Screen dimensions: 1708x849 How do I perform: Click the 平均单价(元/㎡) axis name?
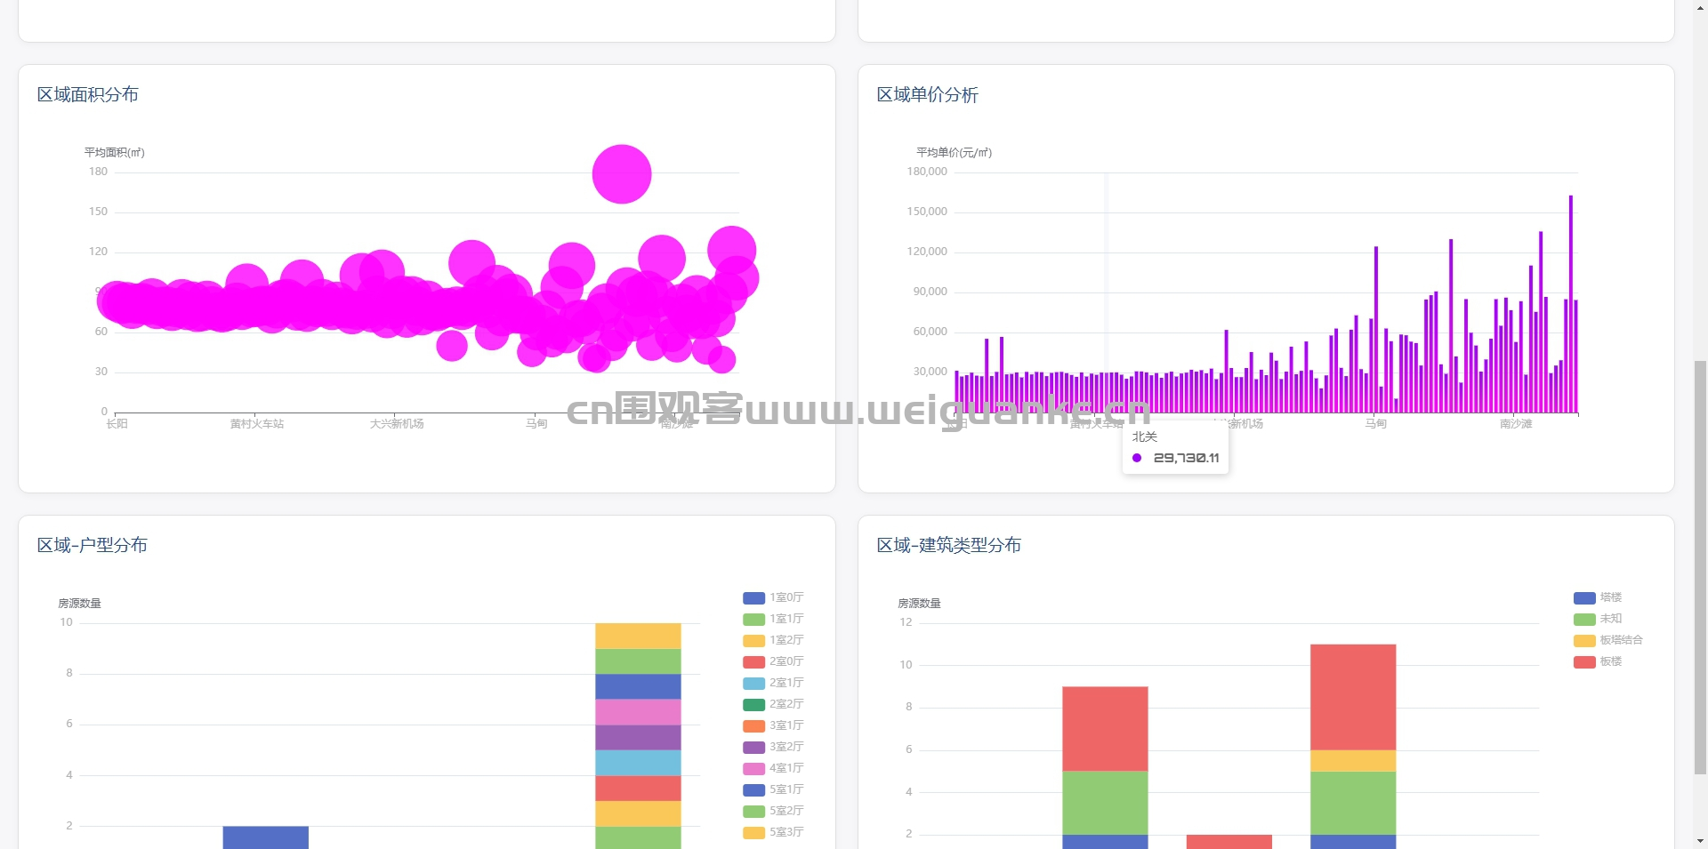coord(955,153)
